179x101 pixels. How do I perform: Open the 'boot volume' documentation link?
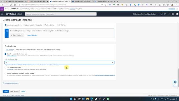coord(9,50)
